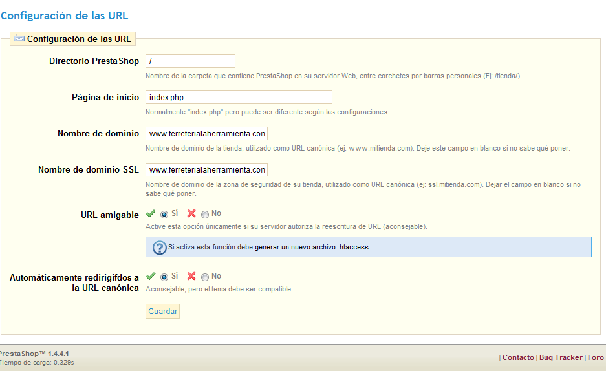
Task: Click green checkmark icon in URL amigable row
Action: tap(151, 213)
